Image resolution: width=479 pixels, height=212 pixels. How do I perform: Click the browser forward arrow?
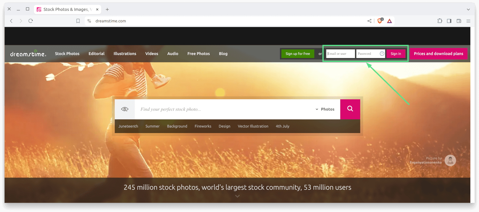click(21, 21)
